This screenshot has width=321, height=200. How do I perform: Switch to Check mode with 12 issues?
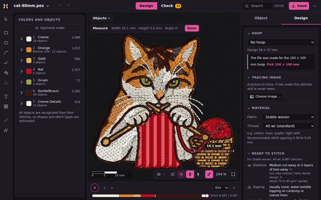point(171,6)
